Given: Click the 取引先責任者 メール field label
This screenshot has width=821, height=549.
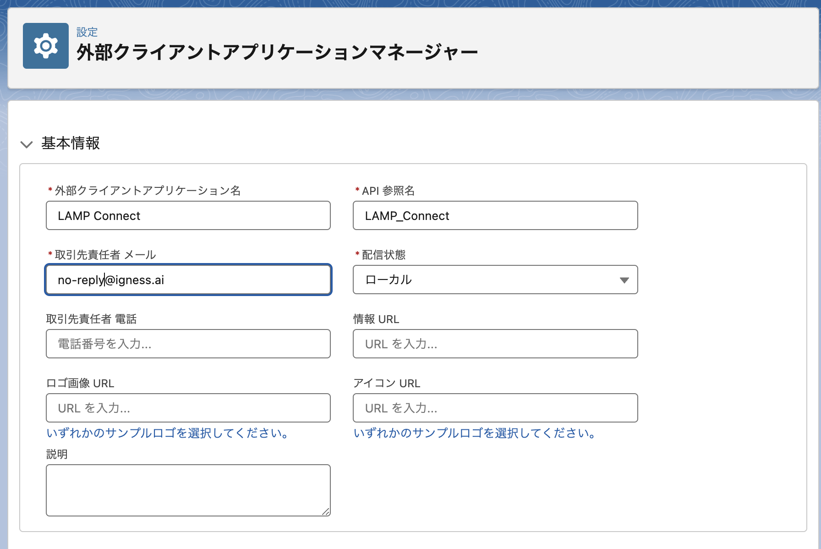Looking at the screenshot, I should (x=105, y=255).
